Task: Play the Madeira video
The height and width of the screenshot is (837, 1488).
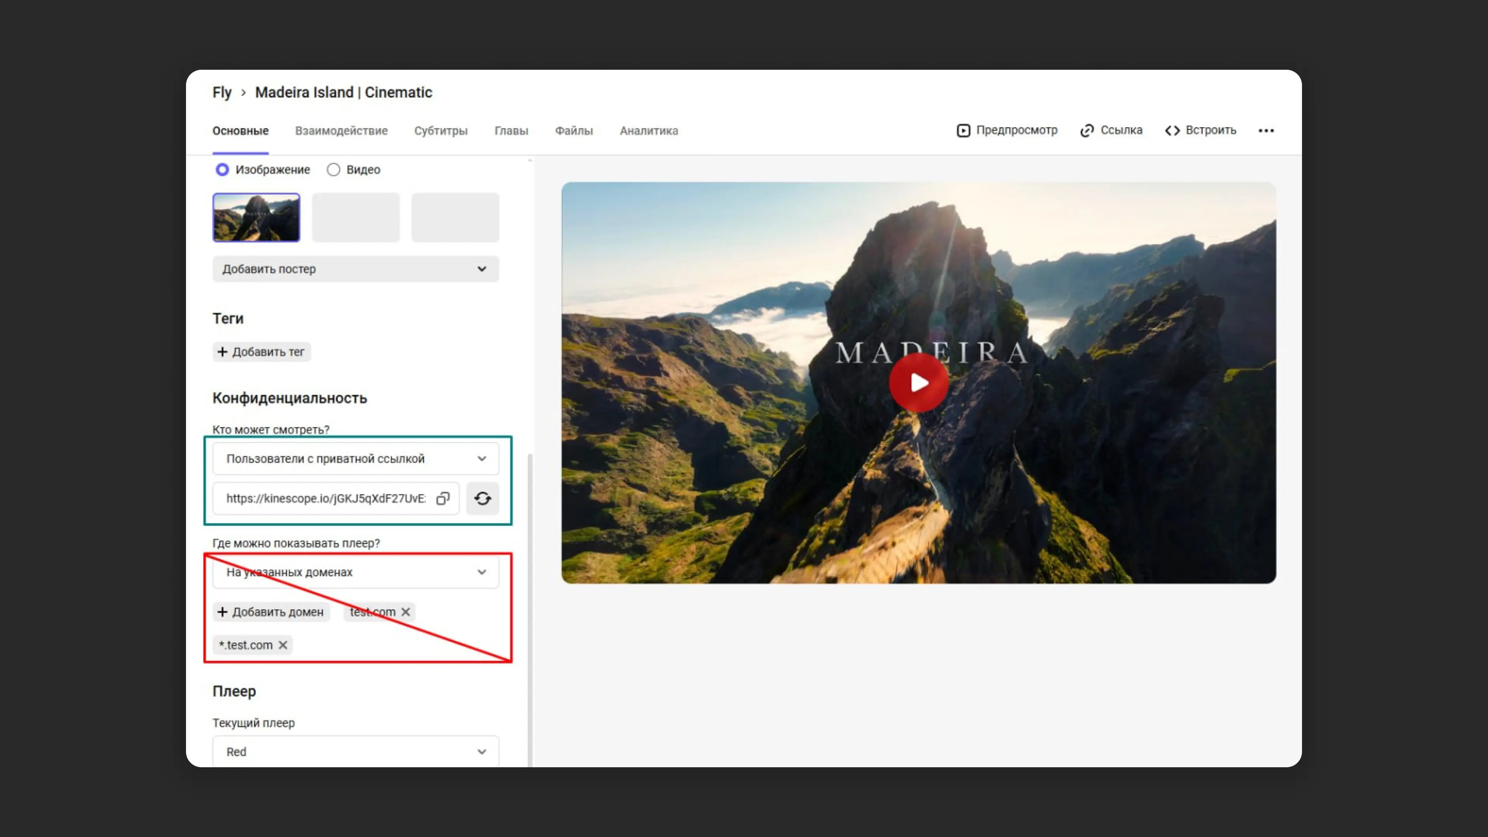Action: [918, 382]
